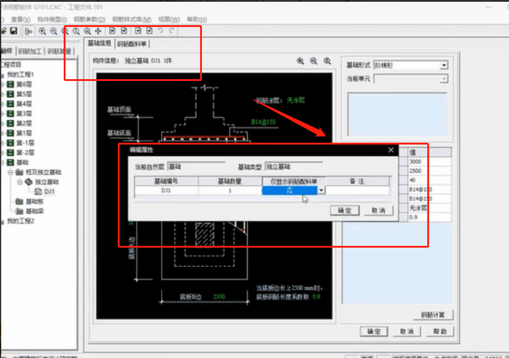Viewport: 509px width, 358px height.
Task: Zoom in using the drawing panel's first magnifier
Action: tap(300, 61)
